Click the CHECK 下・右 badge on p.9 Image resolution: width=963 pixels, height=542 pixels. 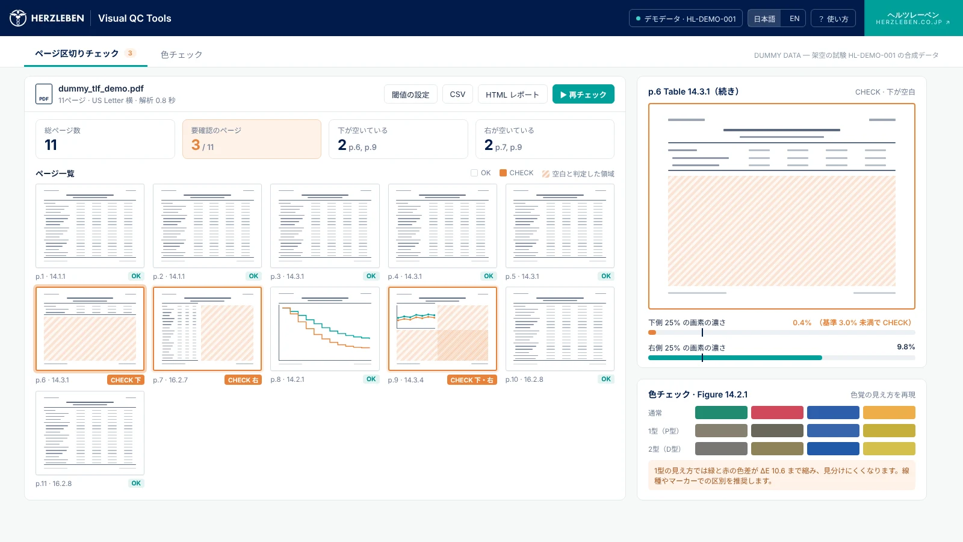pyautogui.click(x=472, y=380)
